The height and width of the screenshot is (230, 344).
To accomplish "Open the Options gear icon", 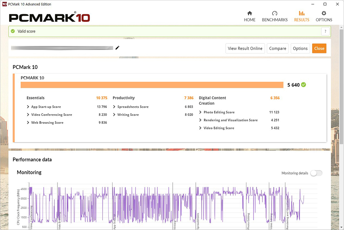I will point(324,13).
